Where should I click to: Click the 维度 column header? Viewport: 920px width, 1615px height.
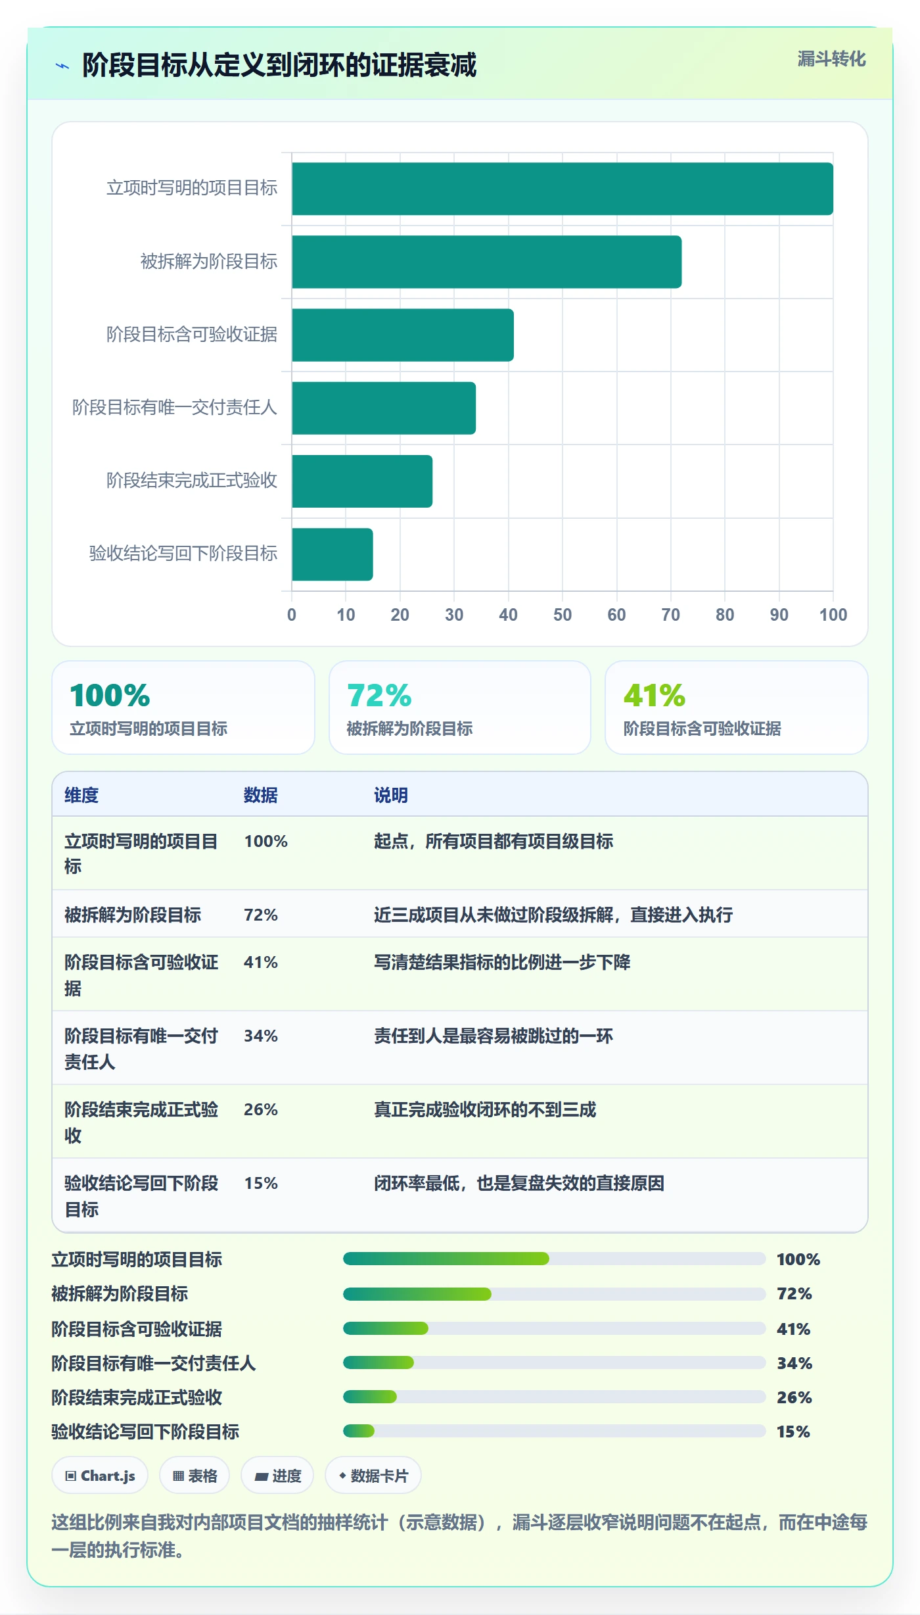81,795
